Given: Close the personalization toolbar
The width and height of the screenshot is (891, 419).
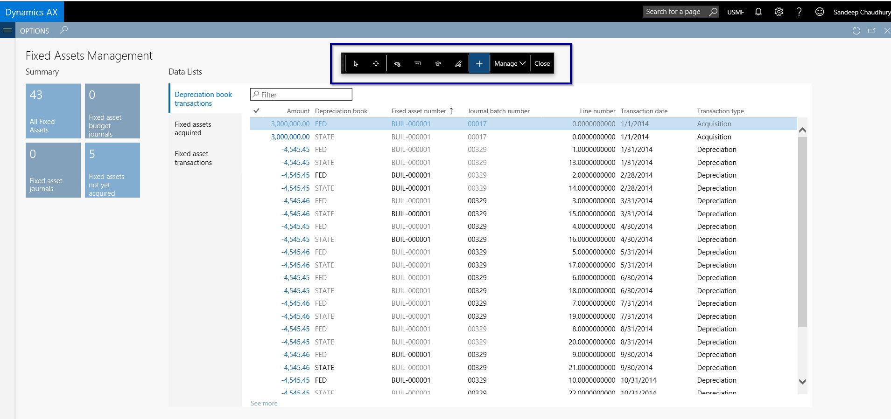Looking at the screenshot, I should click(x=542, y=64).
